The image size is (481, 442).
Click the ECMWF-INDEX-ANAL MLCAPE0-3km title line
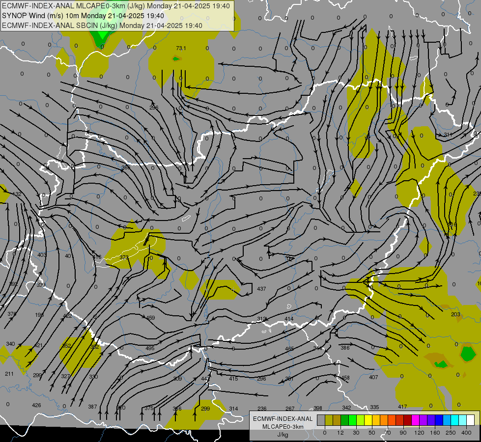tap(115, 6)
